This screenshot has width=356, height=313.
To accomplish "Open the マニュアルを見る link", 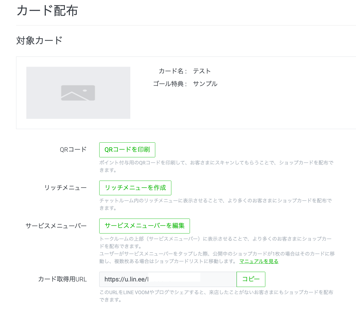I will (259, 261).
